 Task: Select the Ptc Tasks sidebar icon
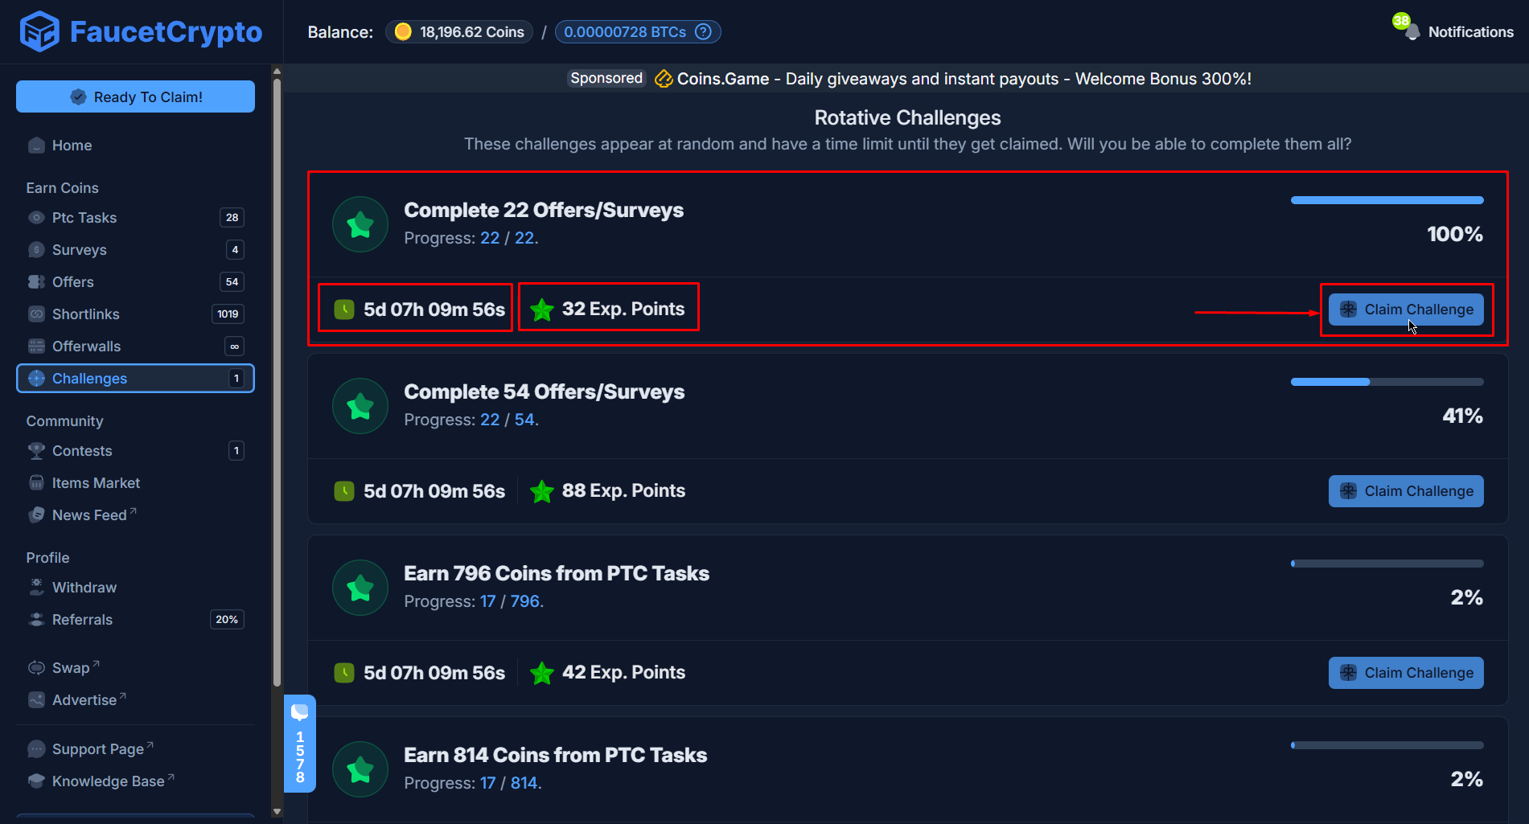pos(36,217)
